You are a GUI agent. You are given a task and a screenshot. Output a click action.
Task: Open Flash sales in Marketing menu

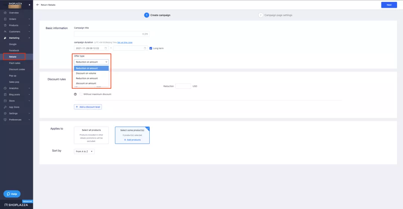[x=15, y=63]
